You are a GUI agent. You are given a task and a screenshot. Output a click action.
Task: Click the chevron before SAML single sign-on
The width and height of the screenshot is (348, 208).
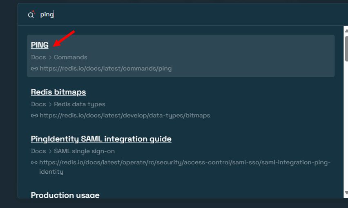click(x=50, y=151)
